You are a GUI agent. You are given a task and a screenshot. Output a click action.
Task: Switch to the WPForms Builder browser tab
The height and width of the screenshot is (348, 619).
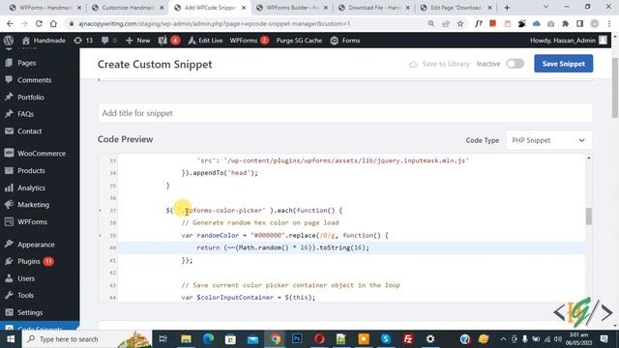coord(292,8)
